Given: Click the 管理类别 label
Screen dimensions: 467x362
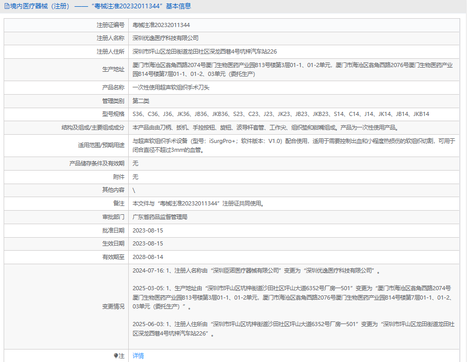Looking at the screenshot, I should coord(113,101).
